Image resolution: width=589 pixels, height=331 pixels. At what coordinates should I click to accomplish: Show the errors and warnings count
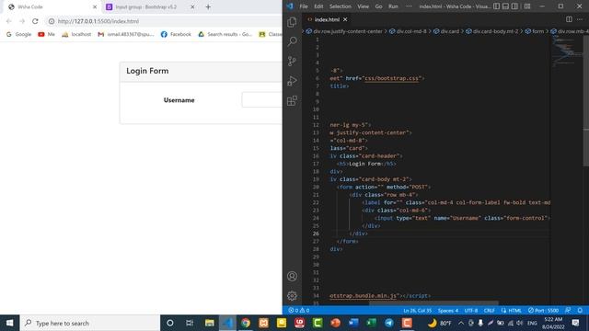tap(298, 311)
